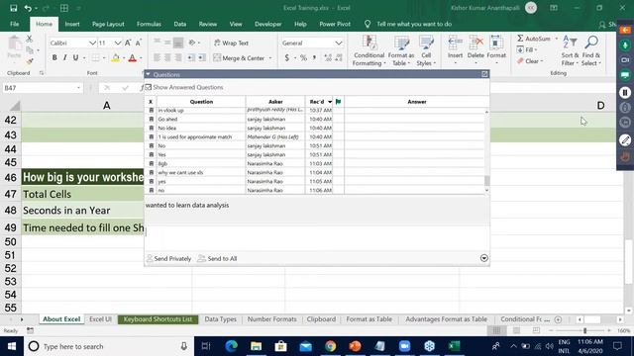
Task: Click the Save icon in quick access toolbar
Action: [x=13, y=8]
